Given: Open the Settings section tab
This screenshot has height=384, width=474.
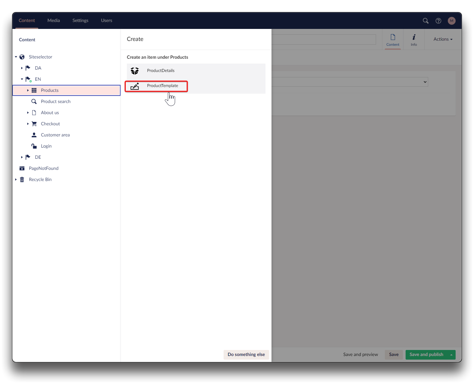Looking at the screenshot, I should click(x=80, y=20).
